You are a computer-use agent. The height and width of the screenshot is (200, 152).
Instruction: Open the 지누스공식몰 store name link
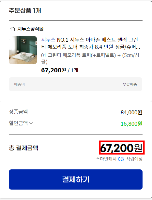click(30, 29)
